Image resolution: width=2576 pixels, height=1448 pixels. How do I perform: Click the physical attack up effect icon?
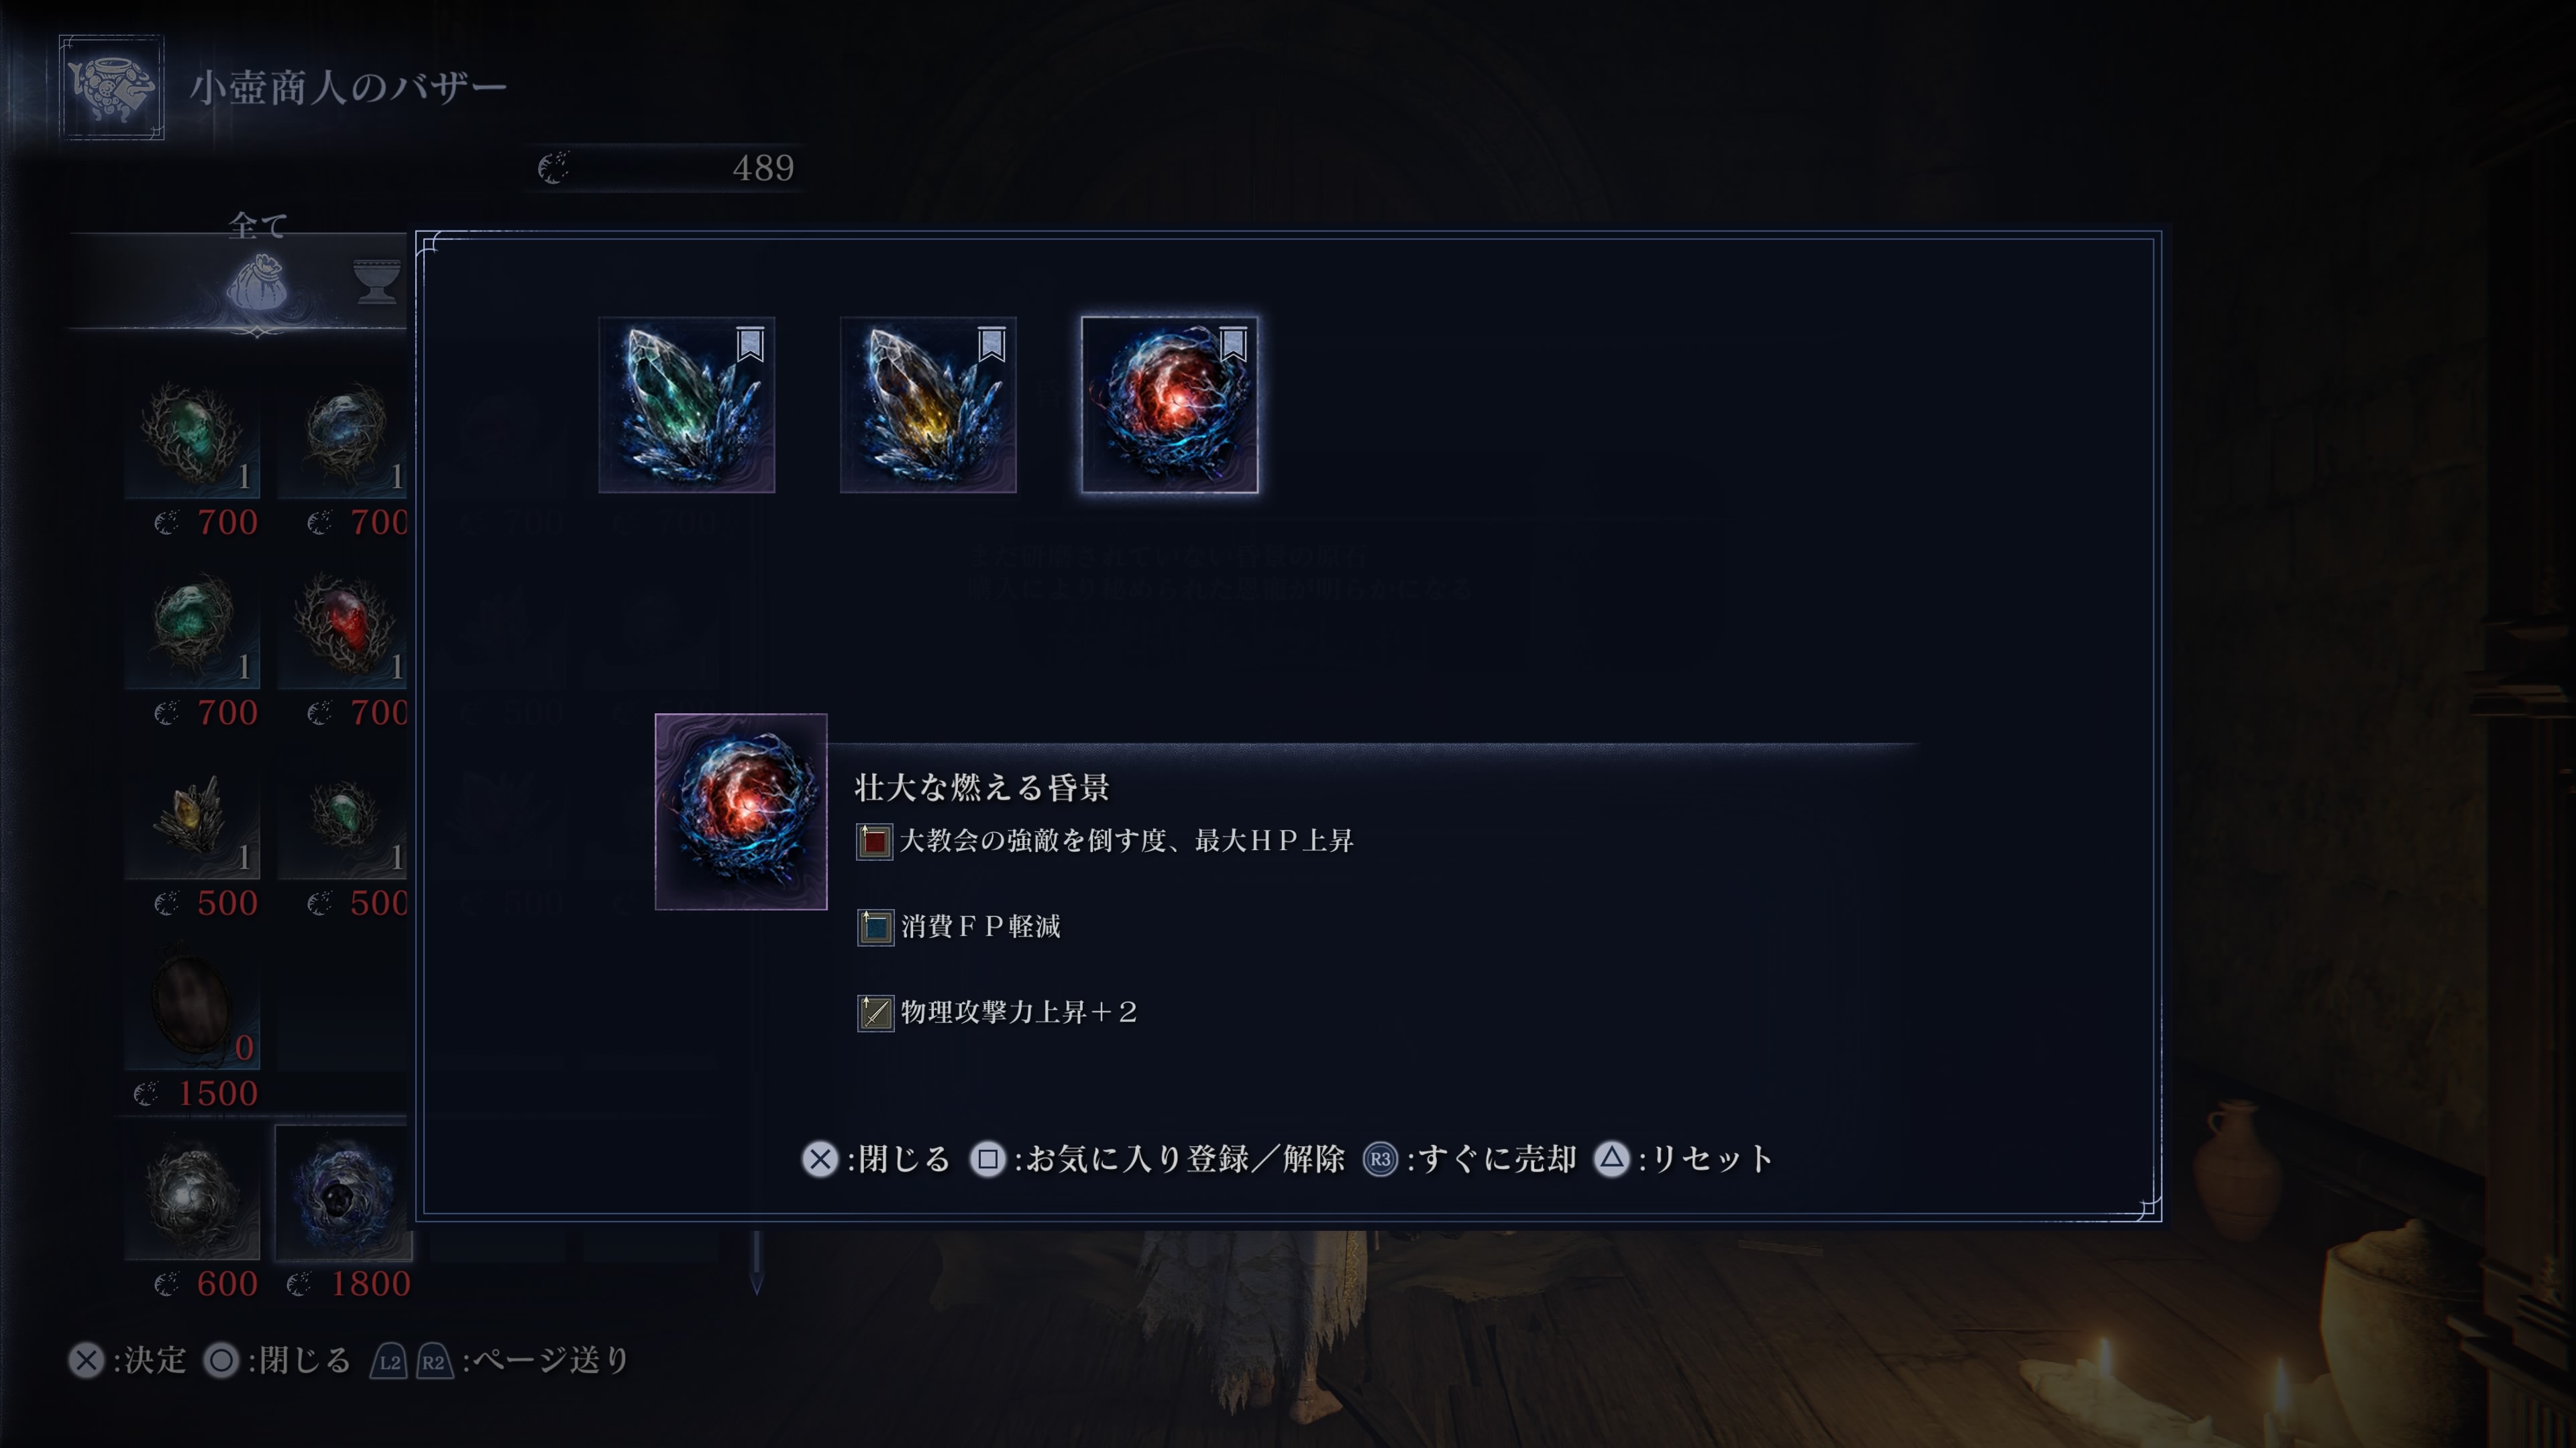[875, 1012]
